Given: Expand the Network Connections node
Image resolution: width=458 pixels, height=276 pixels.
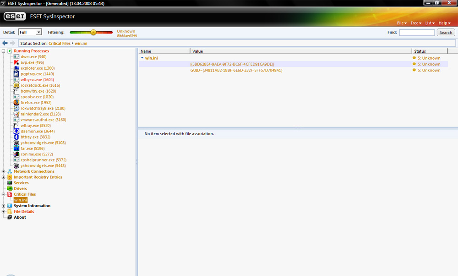Looking at the screenshot, I should (x=4, y=171).
